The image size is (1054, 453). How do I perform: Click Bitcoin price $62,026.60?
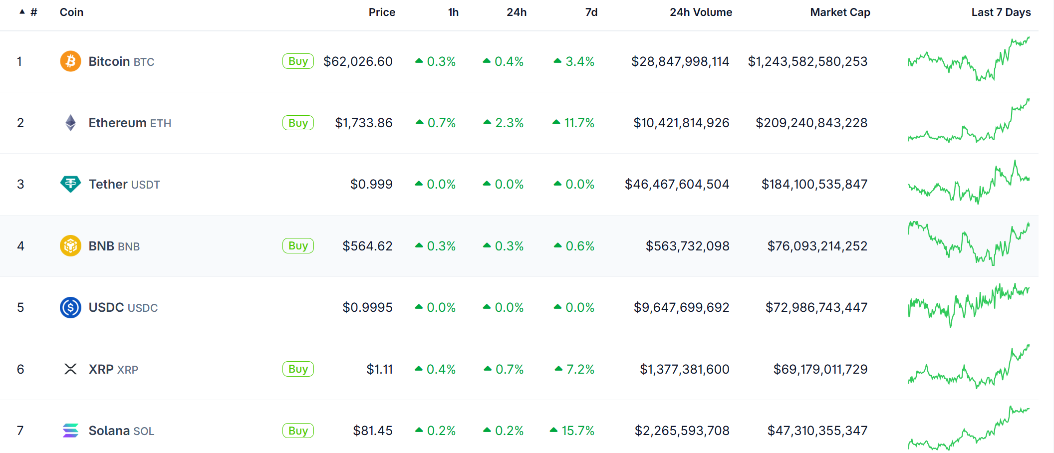[x=358, y=61]
